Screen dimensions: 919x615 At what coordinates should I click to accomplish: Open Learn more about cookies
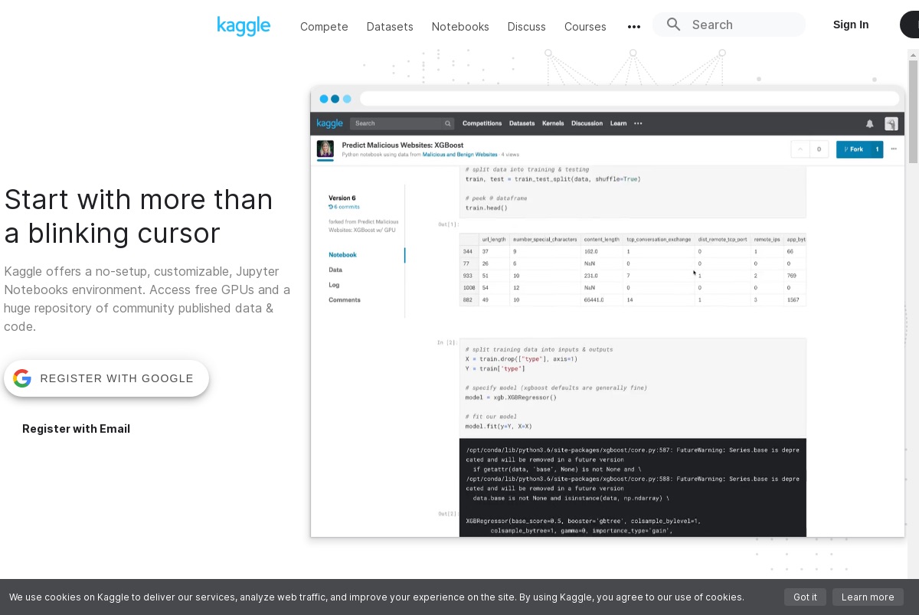click(x=868, y=597)
